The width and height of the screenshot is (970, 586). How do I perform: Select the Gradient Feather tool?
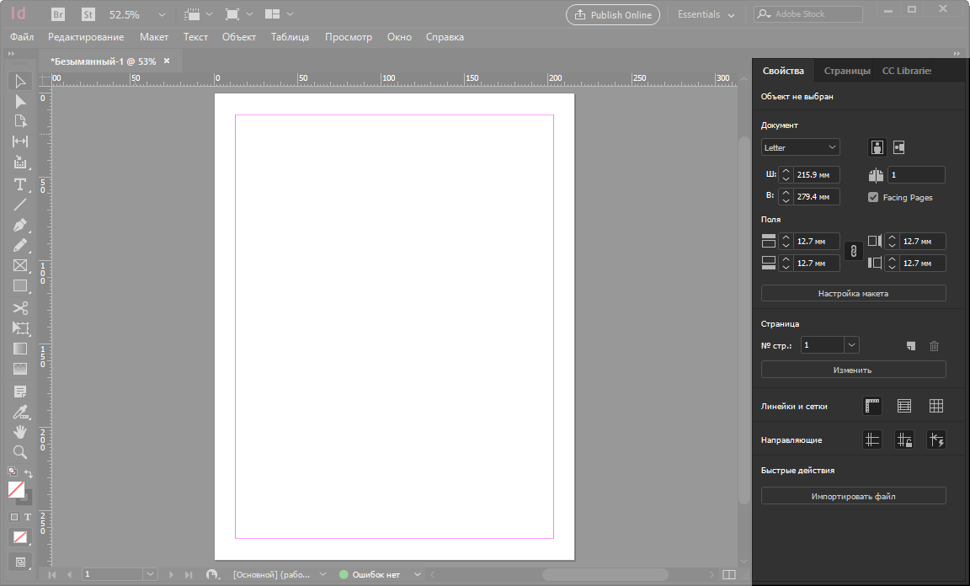tap(20, 369)
